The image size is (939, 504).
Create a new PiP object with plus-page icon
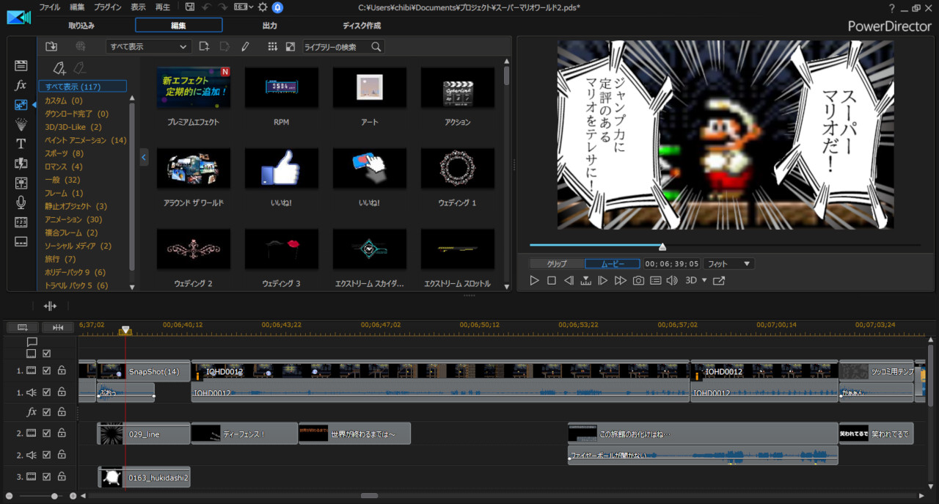tap(204, 46)
